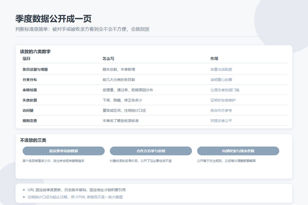
Task: Click the cell 证明你在做维护
Action: click(223, 100)
